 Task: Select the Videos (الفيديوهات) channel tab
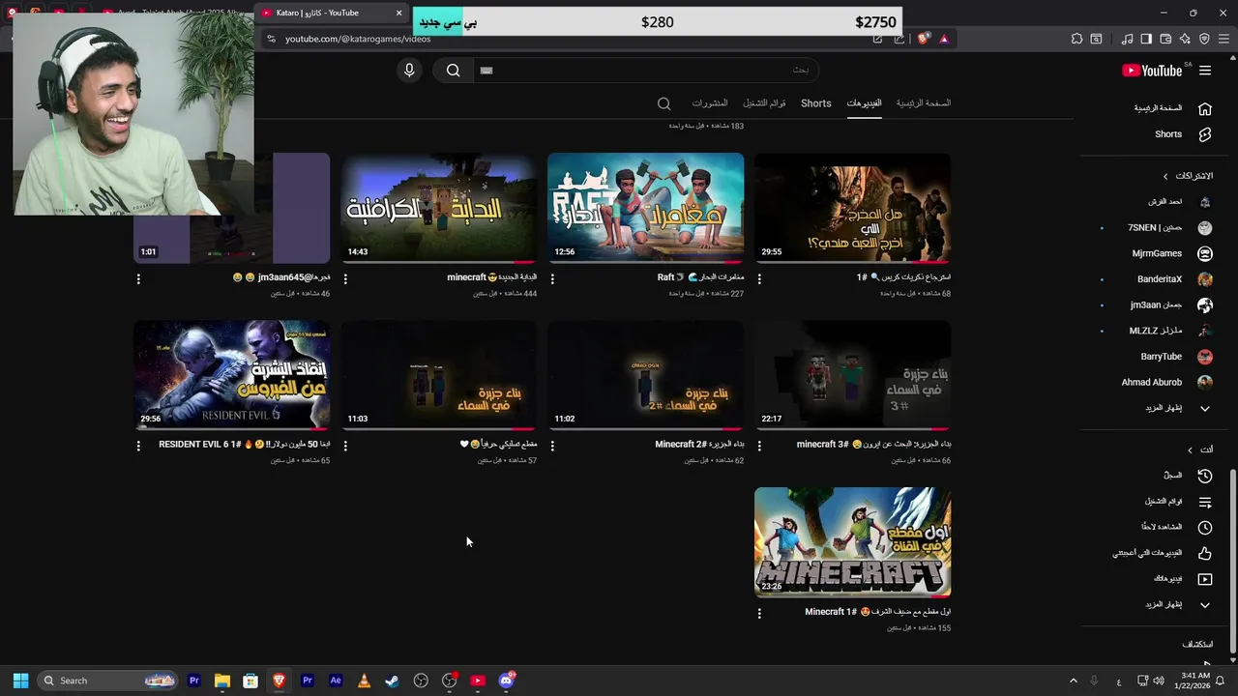(864, 103)
